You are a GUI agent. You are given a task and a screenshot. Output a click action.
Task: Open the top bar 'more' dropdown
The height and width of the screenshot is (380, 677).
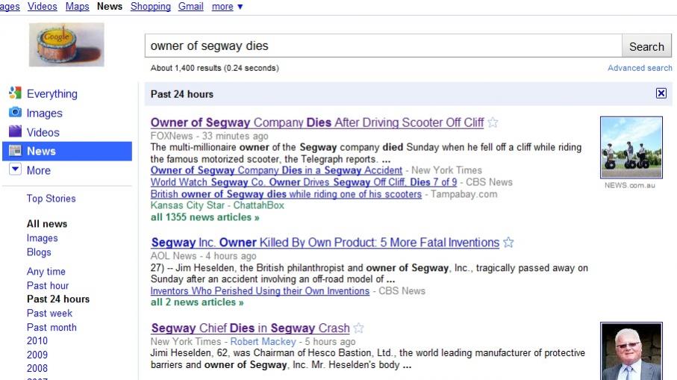coord(227,6)
